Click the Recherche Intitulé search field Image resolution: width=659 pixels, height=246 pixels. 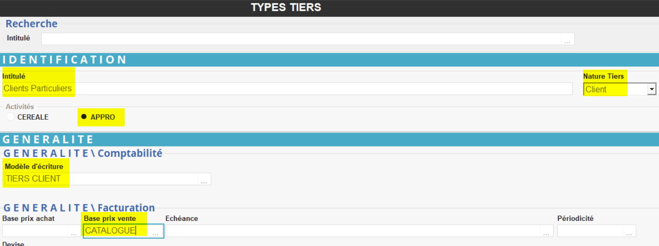[x=301, y=39]
